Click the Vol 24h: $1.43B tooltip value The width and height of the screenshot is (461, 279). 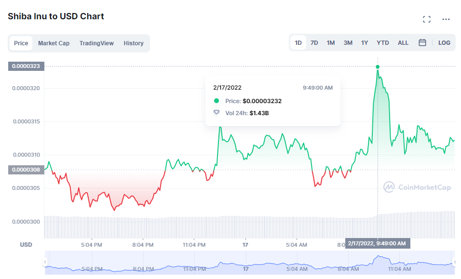[x=247, y=113]
